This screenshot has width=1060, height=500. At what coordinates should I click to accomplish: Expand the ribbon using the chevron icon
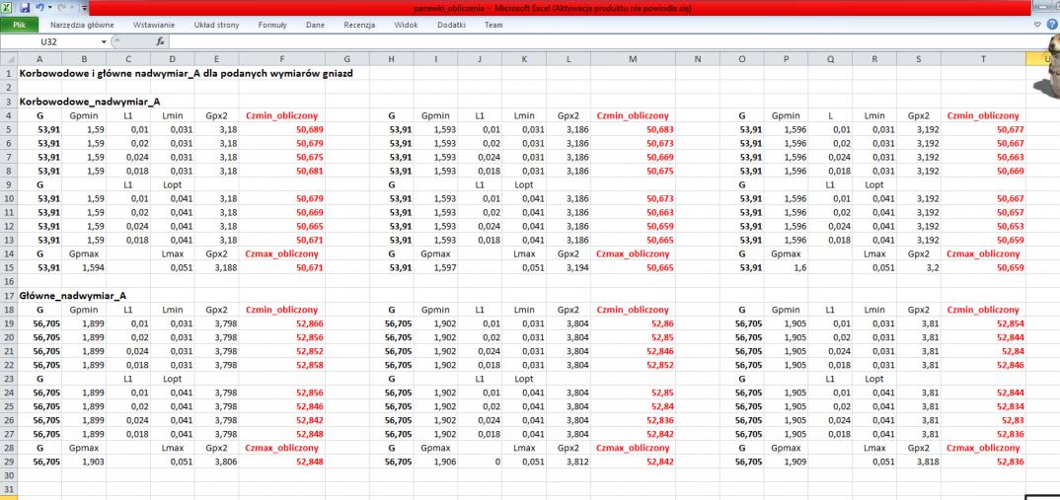(1038, 25)
